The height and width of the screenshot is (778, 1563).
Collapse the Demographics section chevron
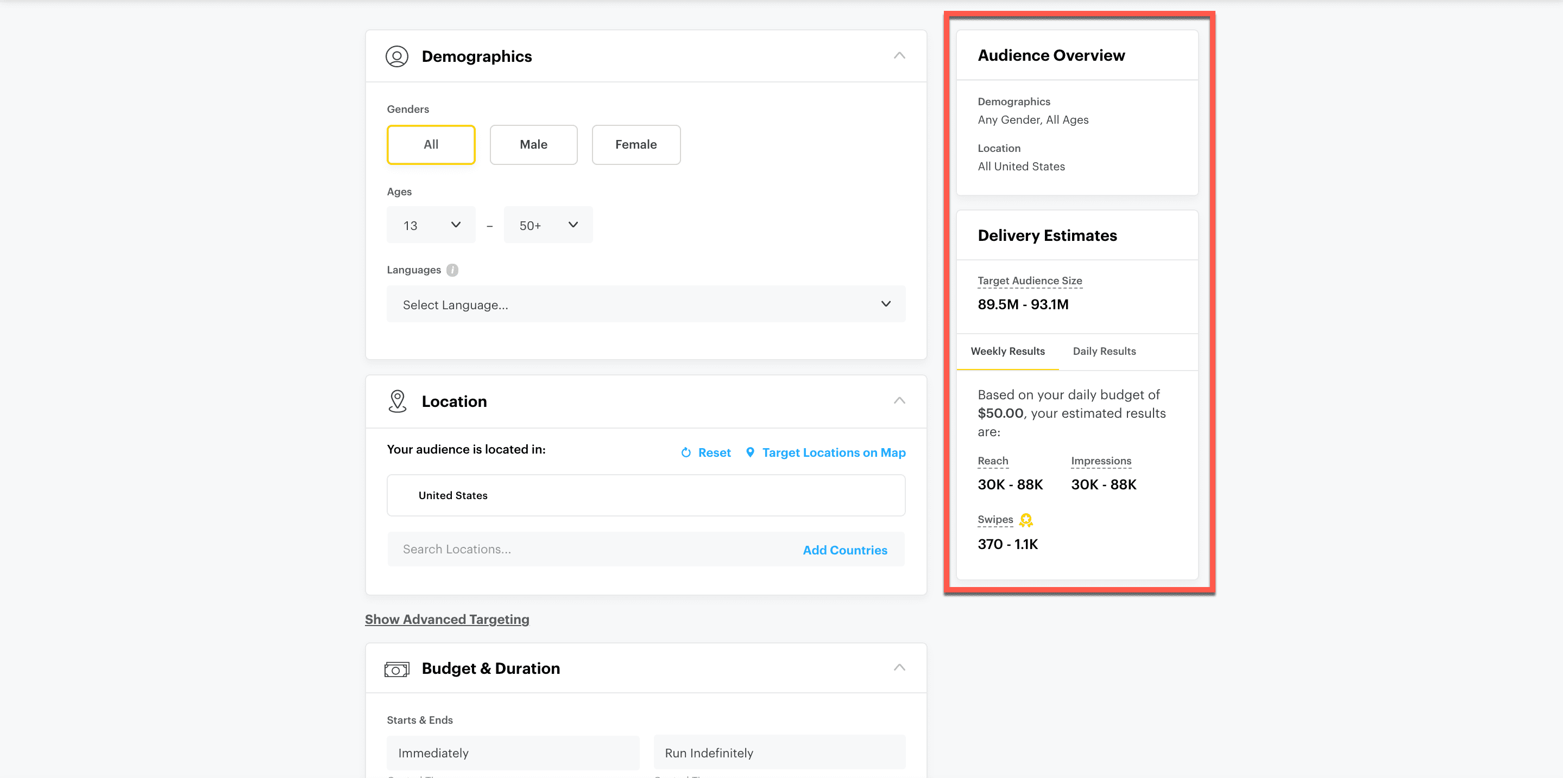(899, 56)
